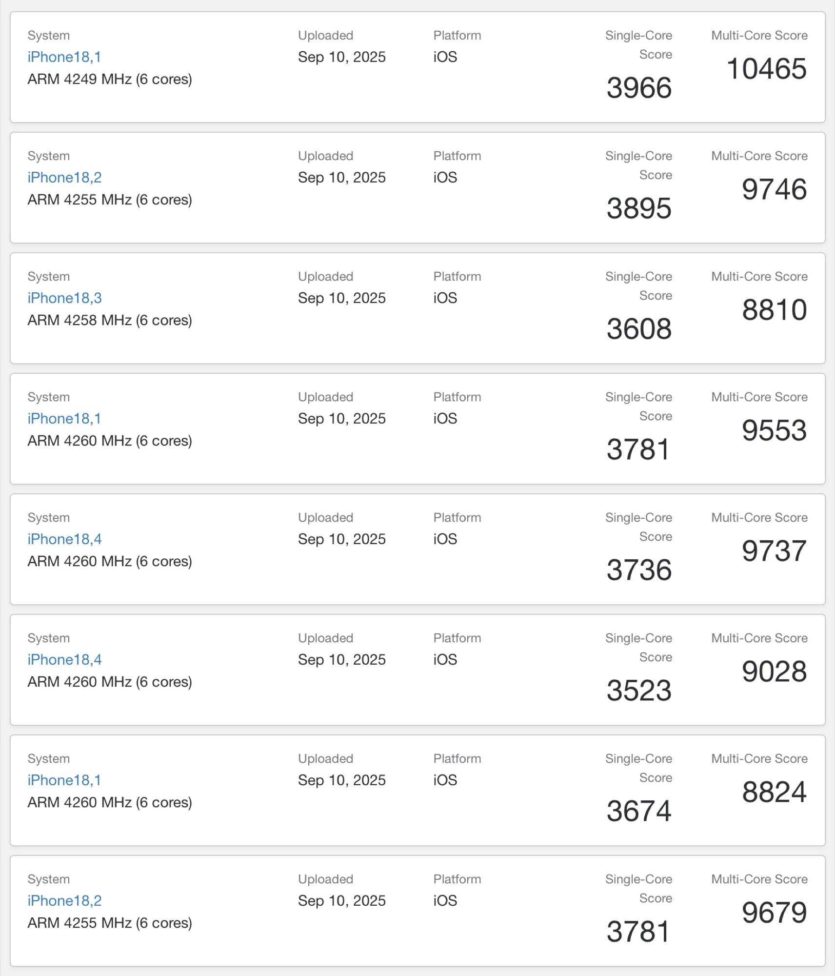Click the 9553 multi-core score
Viewport: 835px width, 976px height.
click(x=775, y=430)
